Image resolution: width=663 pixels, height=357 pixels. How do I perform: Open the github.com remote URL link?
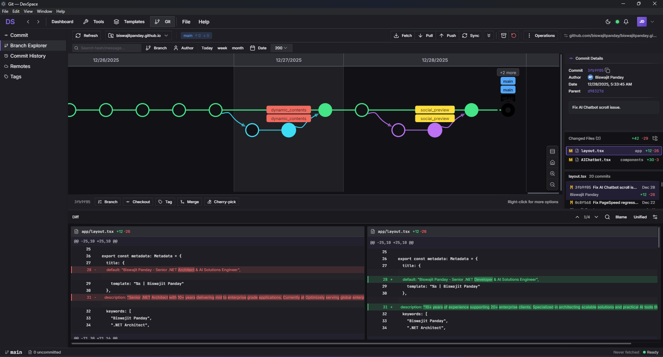click(610, 36)
